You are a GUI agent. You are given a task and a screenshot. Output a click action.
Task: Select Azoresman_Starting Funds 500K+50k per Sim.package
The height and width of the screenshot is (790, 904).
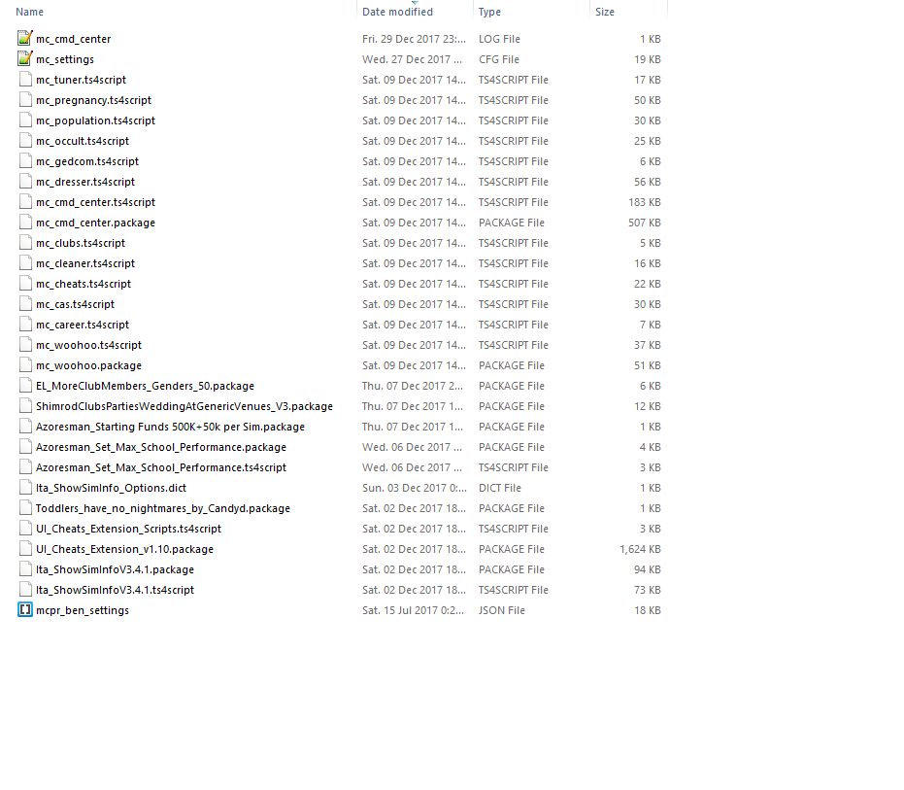(170, 427)
